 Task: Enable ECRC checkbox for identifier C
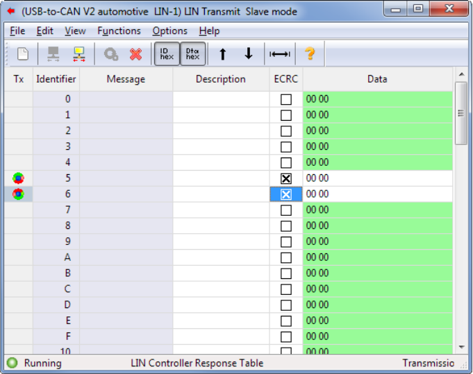286,289
